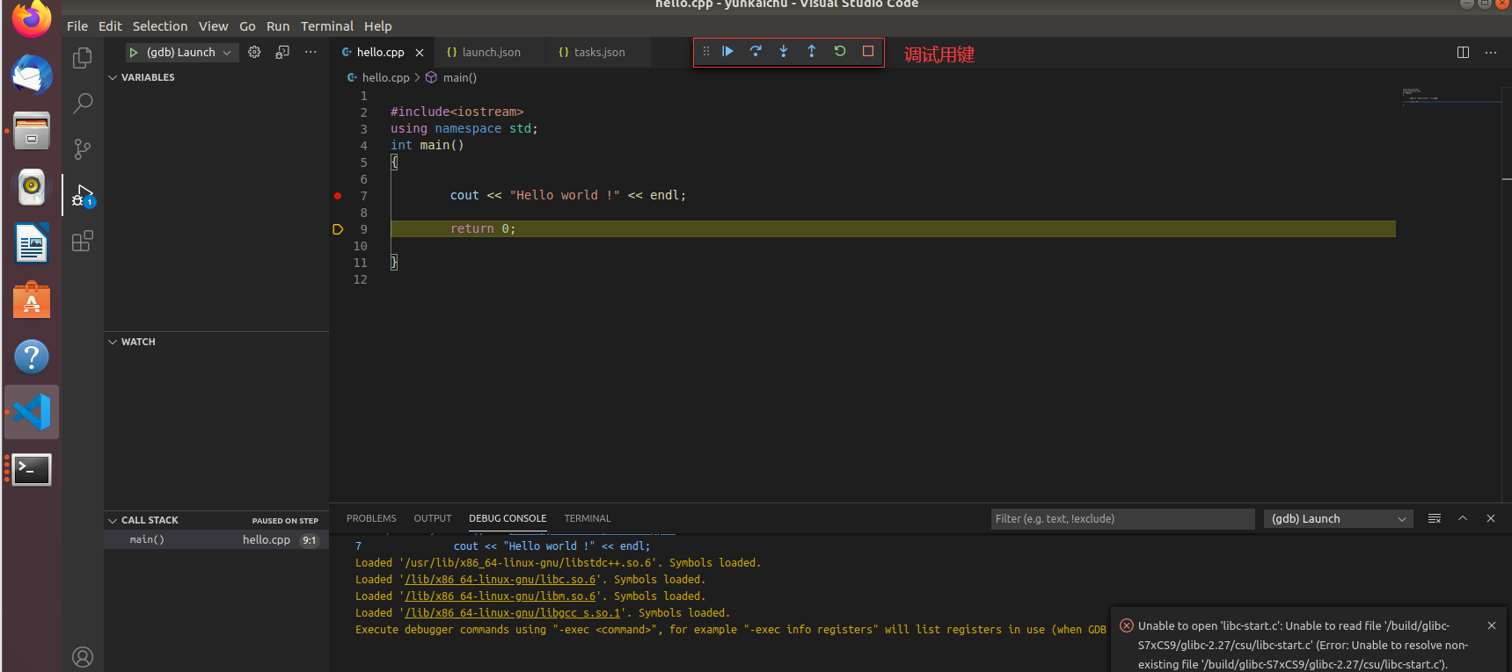This screenshot has height=672, width=1512.
Task: Open editor more actions menu
Action: click(x=1491, y=52)
